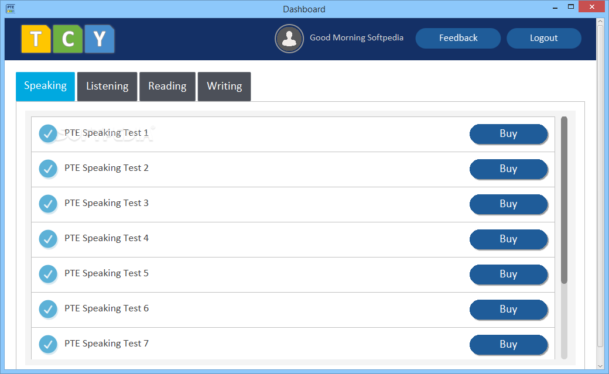This screenshot has width=609, height=374.
Task: Buy PTE Speaking Test 6
Action: [508, 310]
